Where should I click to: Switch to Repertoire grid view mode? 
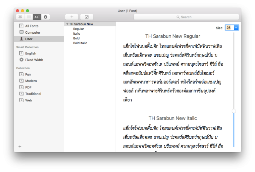point(29,17)
